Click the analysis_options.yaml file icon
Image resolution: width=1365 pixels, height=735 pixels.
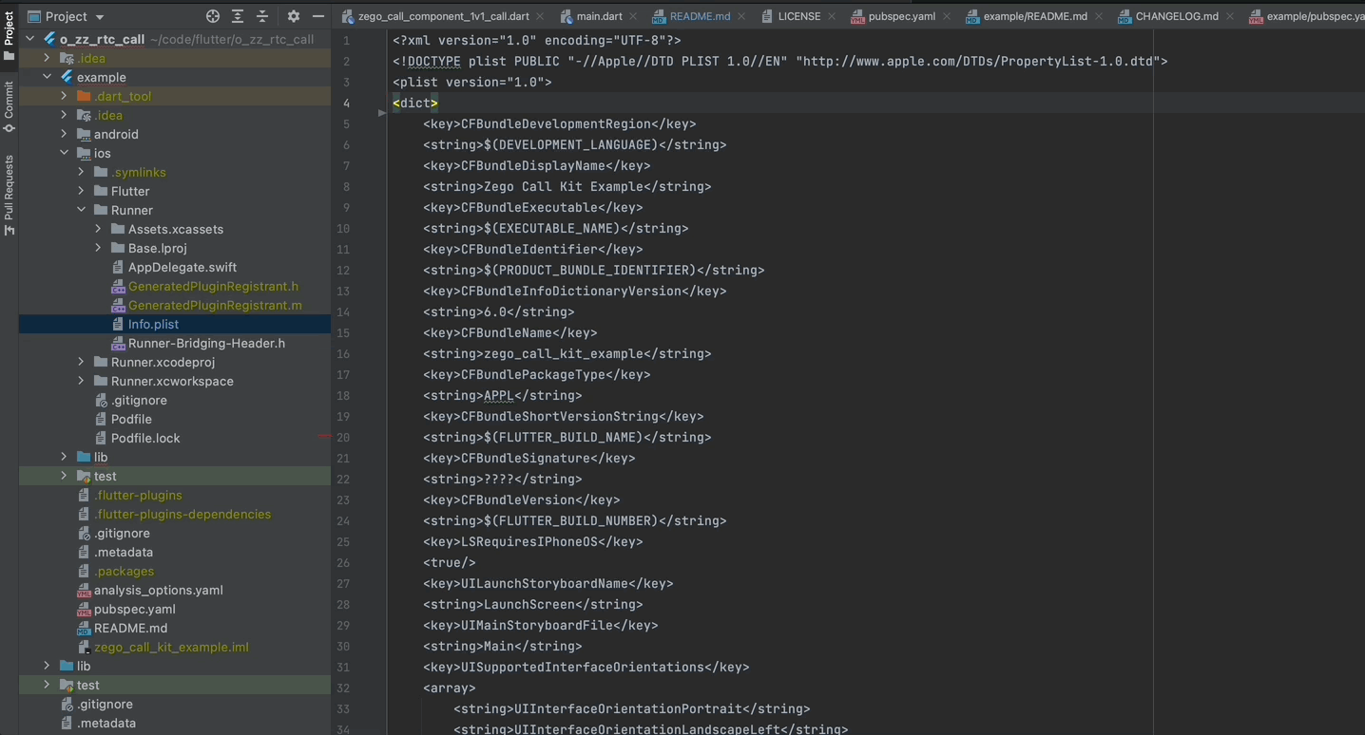[84, 590]
